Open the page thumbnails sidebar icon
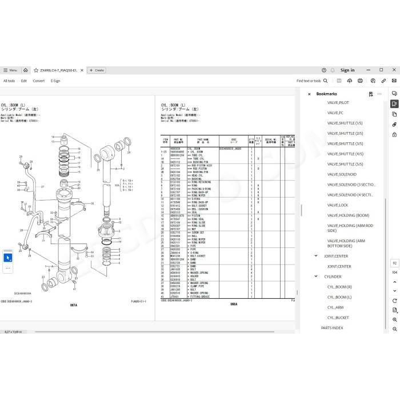Viewport: 400px width, 400px height. (394, 114)
